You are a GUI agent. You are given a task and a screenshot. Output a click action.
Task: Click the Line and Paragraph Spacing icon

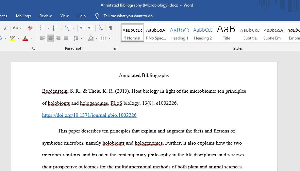[76, 38]
